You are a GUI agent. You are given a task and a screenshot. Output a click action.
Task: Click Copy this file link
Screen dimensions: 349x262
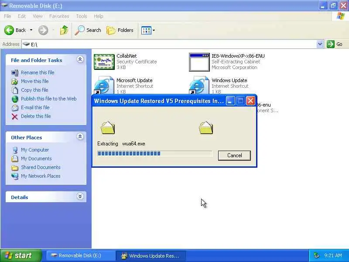34,90
